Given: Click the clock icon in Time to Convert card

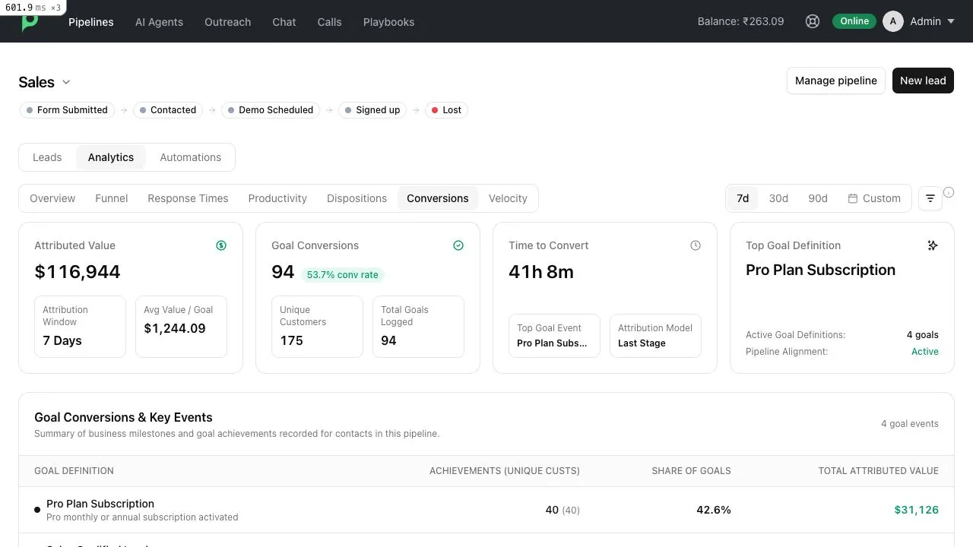Looking at the screenshot, I should pyautogui.click(x=696, y=245).
